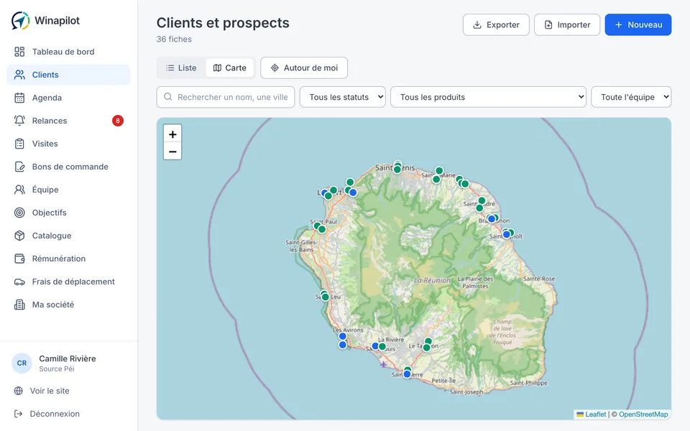
Task: Click the blue marker at Bras-Panon
Action: [x=492, y=219]
